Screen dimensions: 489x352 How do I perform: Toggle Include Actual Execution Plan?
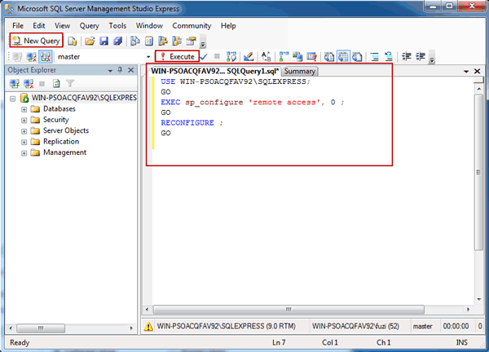284,57
